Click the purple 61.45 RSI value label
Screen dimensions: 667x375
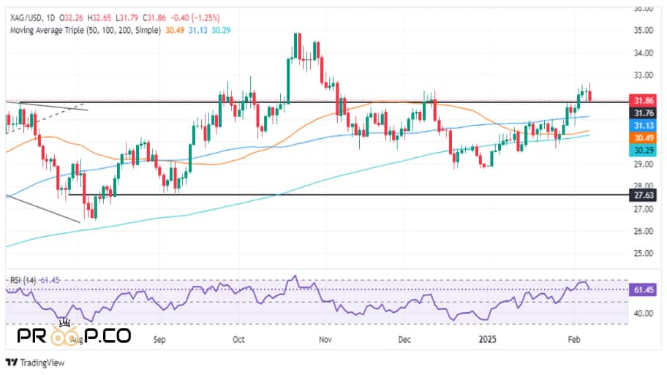[643, 290]
